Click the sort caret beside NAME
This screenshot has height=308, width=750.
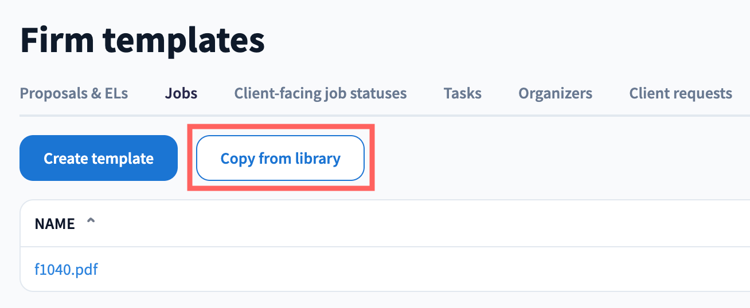90,222
